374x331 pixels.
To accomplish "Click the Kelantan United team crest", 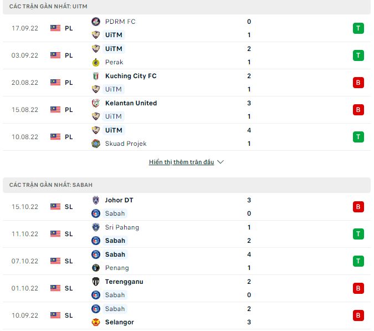I will pyautogui.click(x=96, y=103).
